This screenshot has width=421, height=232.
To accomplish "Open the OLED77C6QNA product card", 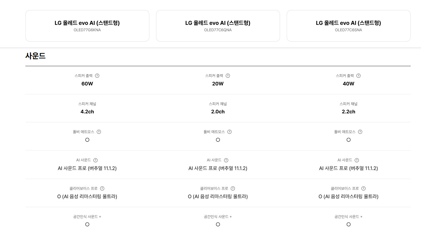I will tap(218, 26).
